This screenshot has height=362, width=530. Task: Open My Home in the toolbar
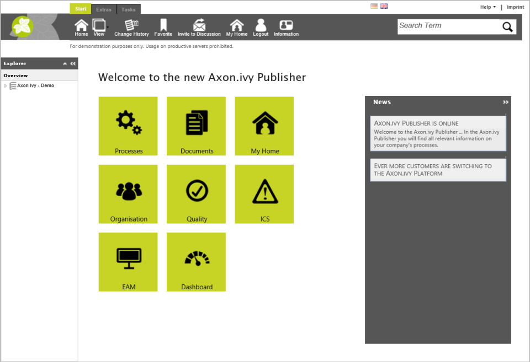pyautogui.click(x=237, y=28)
